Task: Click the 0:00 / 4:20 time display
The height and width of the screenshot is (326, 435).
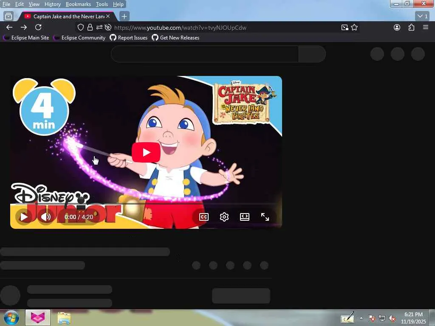Action: (x=79, y=217)
